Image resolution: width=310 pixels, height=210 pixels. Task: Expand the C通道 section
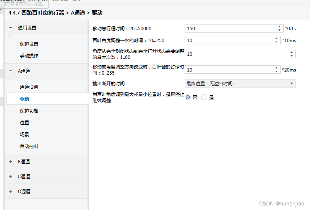pyautogui.click(x=10, y=177)
